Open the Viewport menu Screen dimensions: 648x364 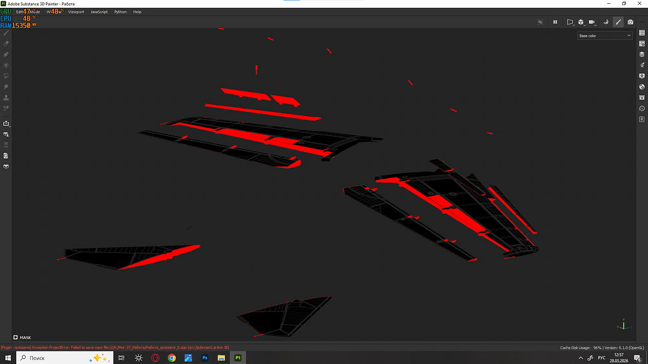click(x=76, y=12)
